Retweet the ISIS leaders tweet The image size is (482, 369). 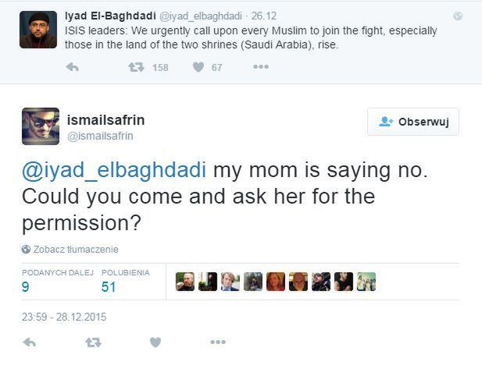coord(136,67)
